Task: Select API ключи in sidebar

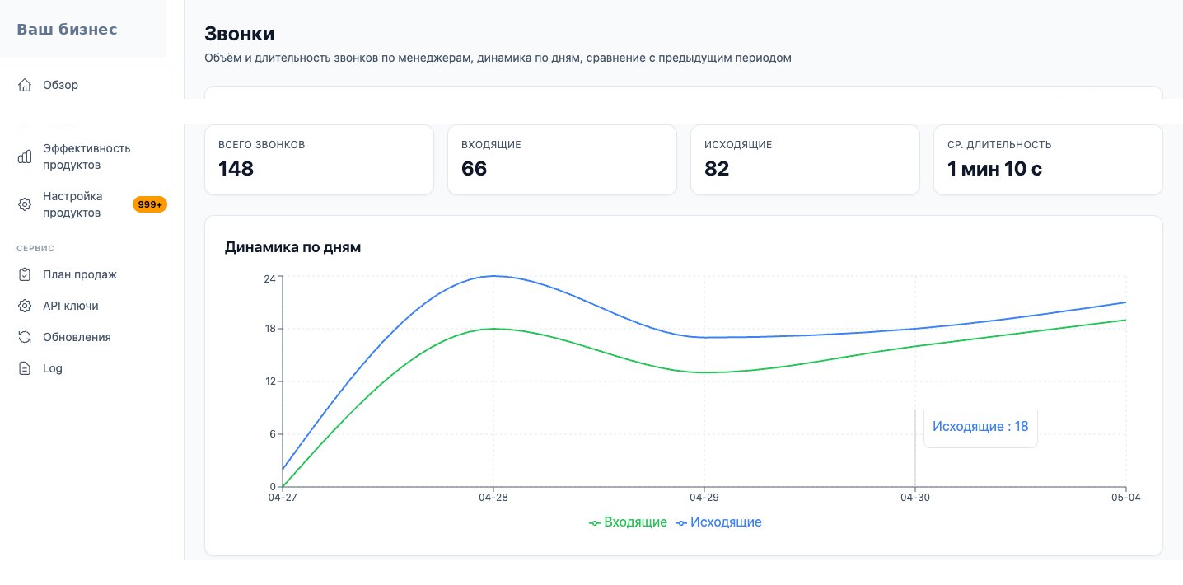Action: click(91, 306)
